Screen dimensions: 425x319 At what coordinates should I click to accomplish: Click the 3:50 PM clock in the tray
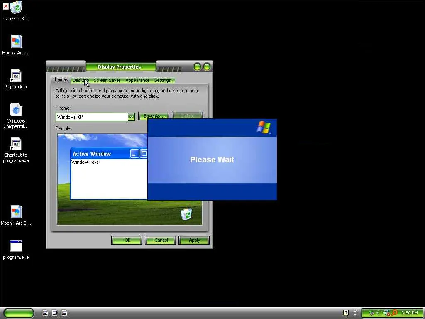pos(410,313)
